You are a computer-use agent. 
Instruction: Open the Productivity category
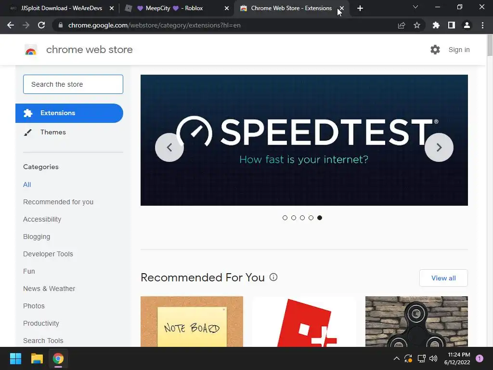pyautogui.click(x=41, y=323)
